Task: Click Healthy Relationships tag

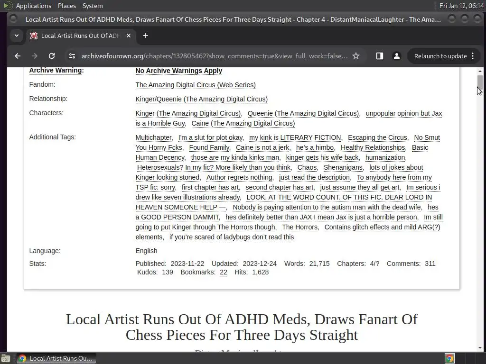Action: [x=373, y=147]
